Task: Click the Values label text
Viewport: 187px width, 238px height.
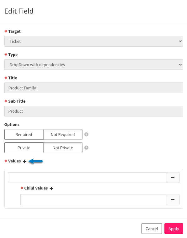Action: (14, 161)
